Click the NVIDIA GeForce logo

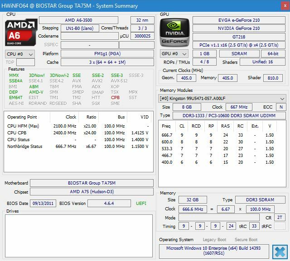(x=174, y=33)
